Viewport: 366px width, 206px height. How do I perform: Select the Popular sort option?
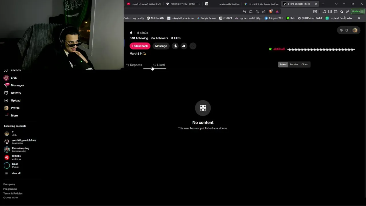pos(294,64)
